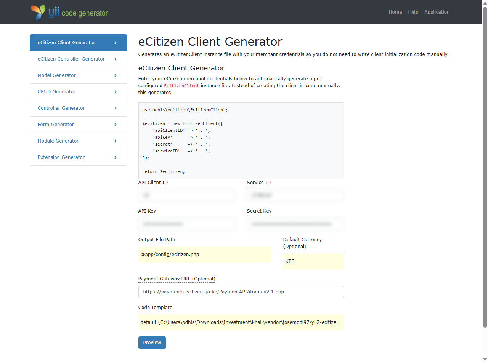488x362 pixels.
Task: Click the Service ID label
Action: pos(259,183)
